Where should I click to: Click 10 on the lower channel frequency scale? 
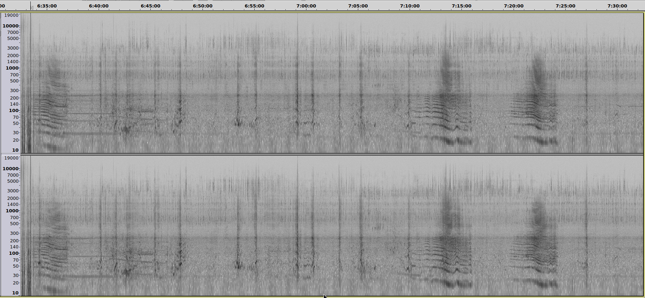point(15,293)
